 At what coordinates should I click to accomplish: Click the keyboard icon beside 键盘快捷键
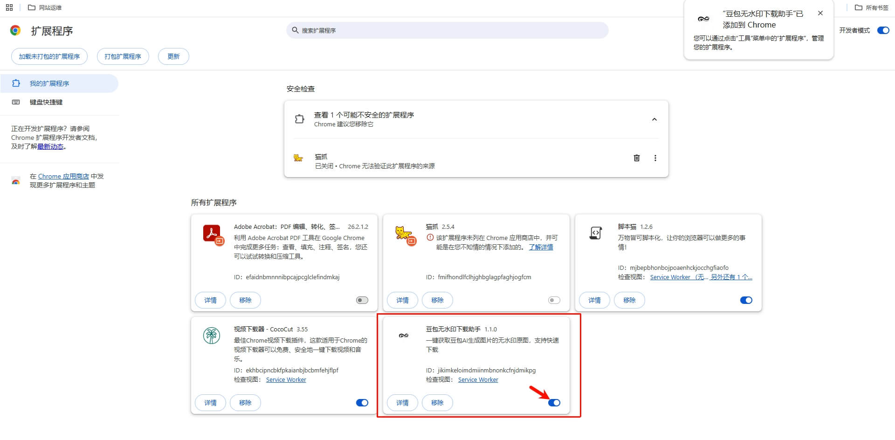[x=17, y=102]
